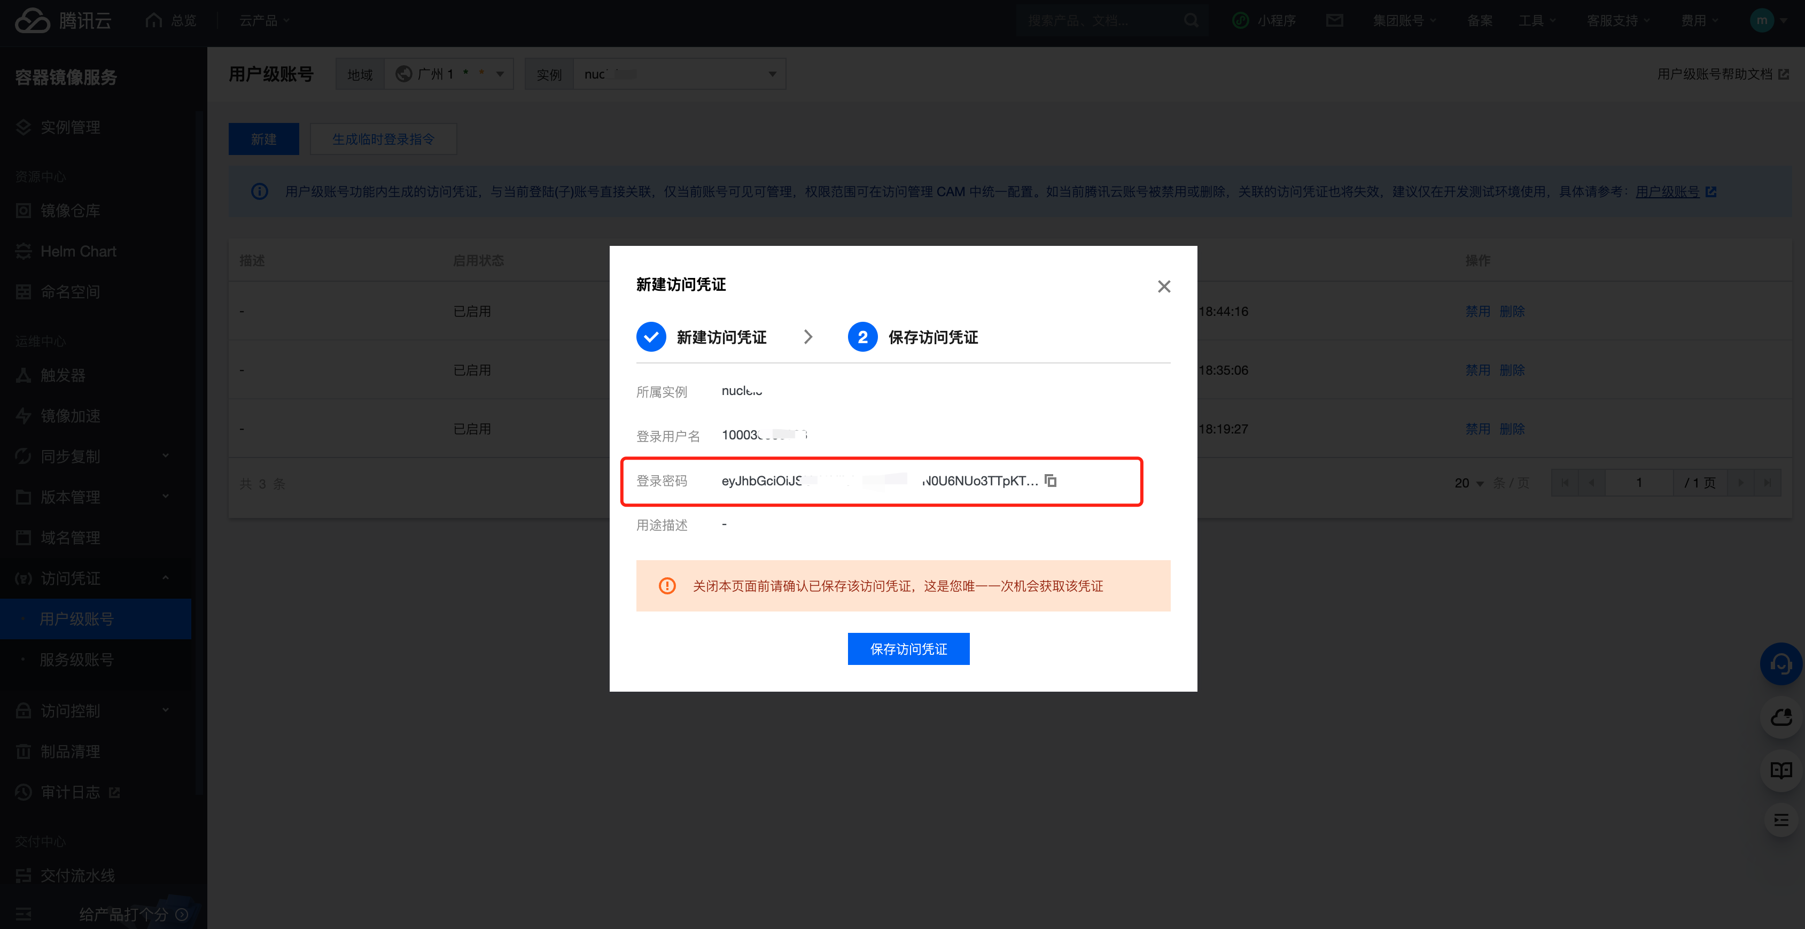Screen dimensions: 1805x929
Task: Expand the 地域 region dropdown
Action: pos(448,74)
